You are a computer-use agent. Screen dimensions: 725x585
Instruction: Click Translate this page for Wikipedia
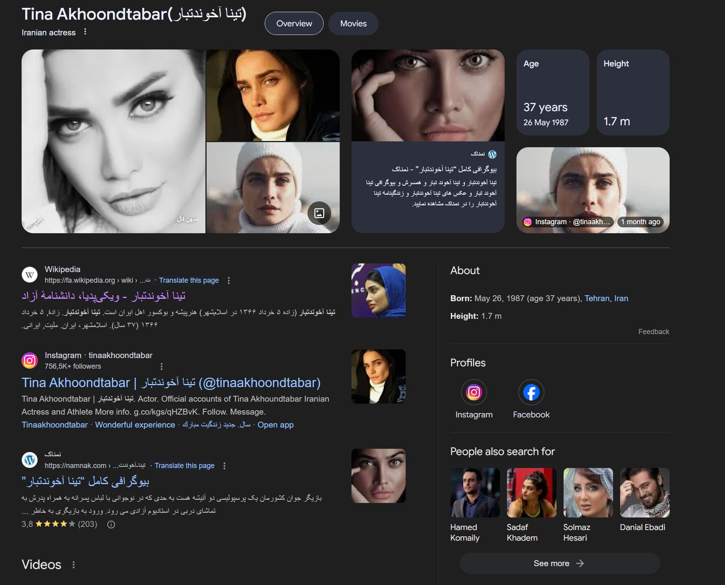click(189, 280)
